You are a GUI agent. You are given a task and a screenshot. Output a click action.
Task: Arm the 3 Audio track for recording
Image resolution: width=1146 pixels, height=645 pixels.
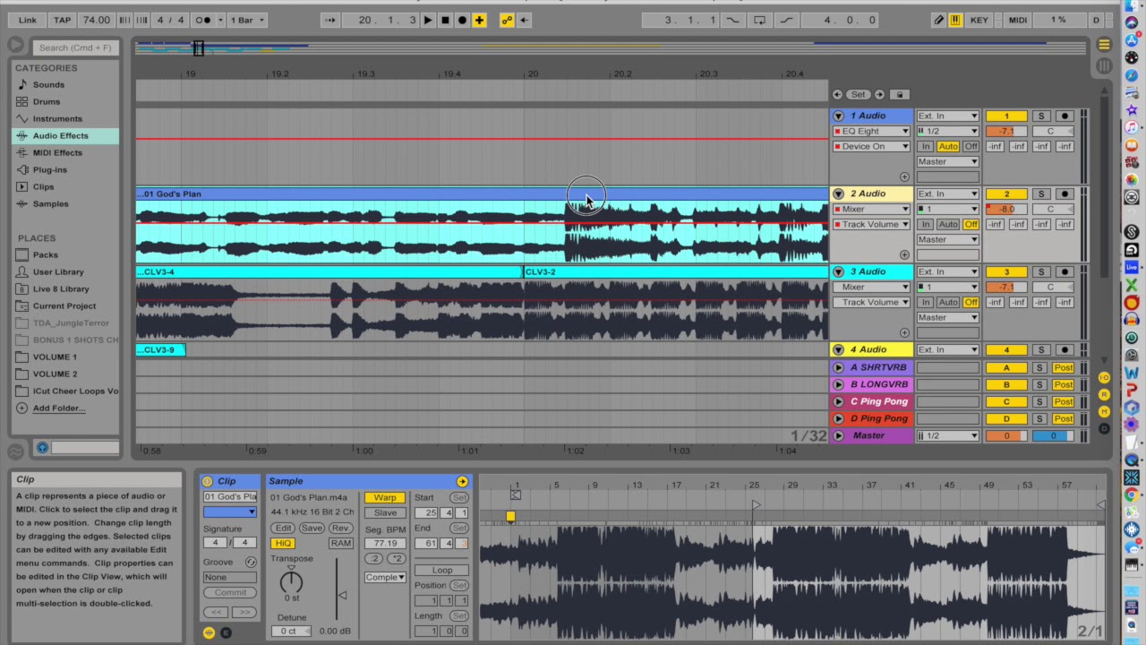tap(1065, 271)
